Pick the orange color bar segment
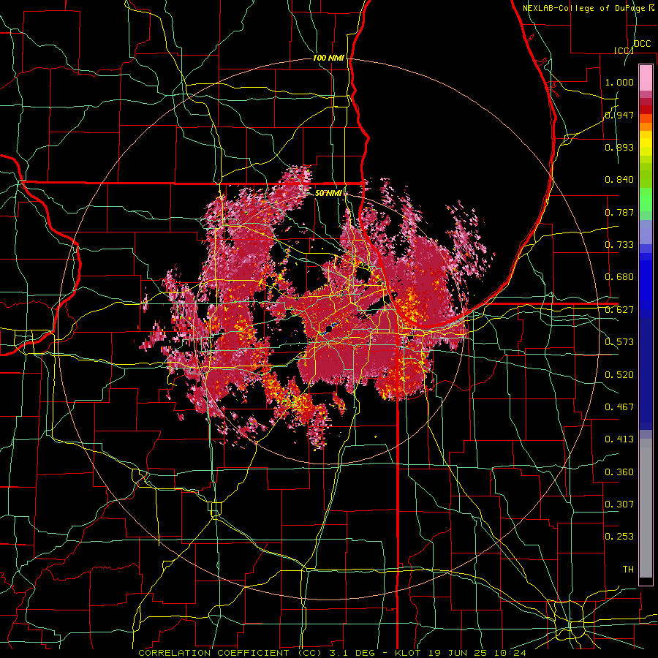This screenshot has width=658, height=658. coord(646,126)
